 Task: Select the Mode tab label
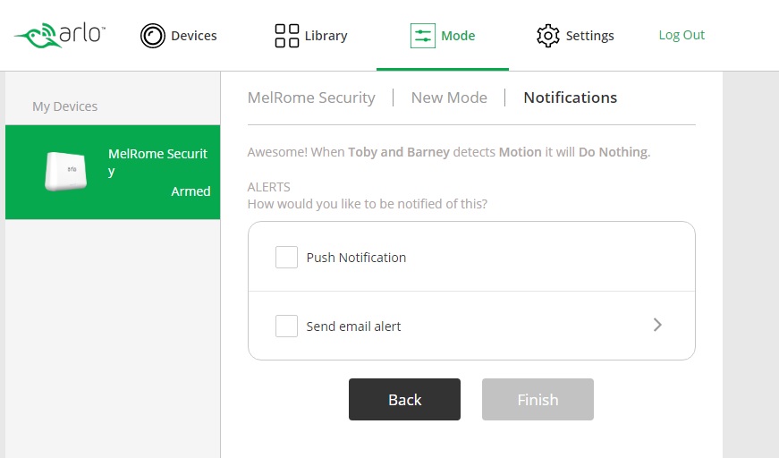(x=458, y=36)
